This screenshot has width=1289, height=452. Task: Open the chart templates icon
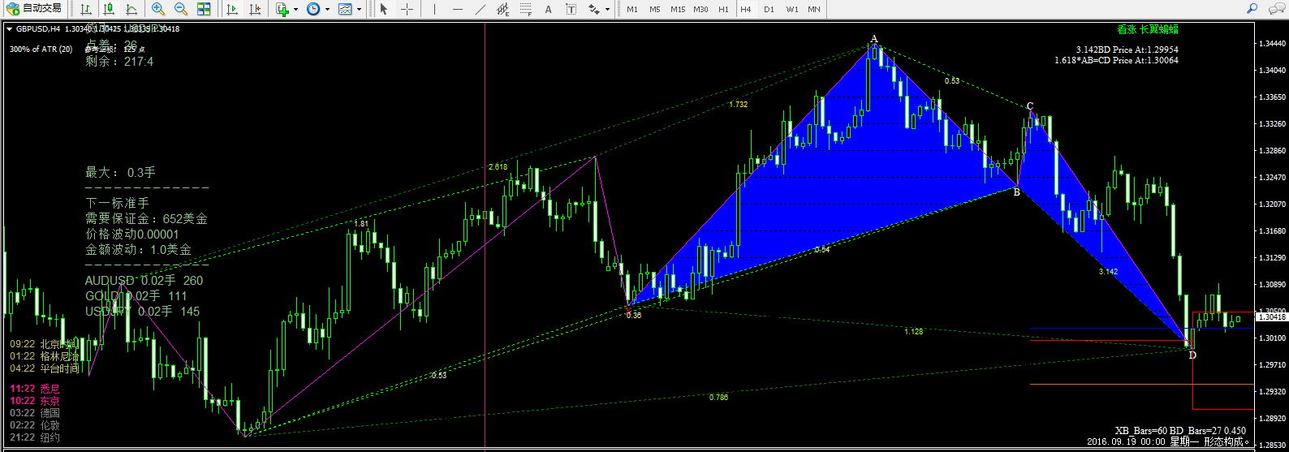tap(345, 9)
